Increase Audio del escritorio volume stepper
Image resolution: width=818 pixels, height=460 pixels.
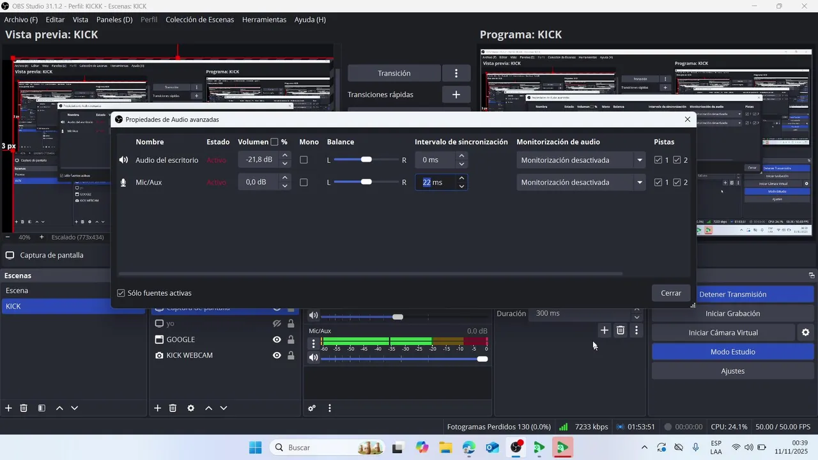coord(285,156)
